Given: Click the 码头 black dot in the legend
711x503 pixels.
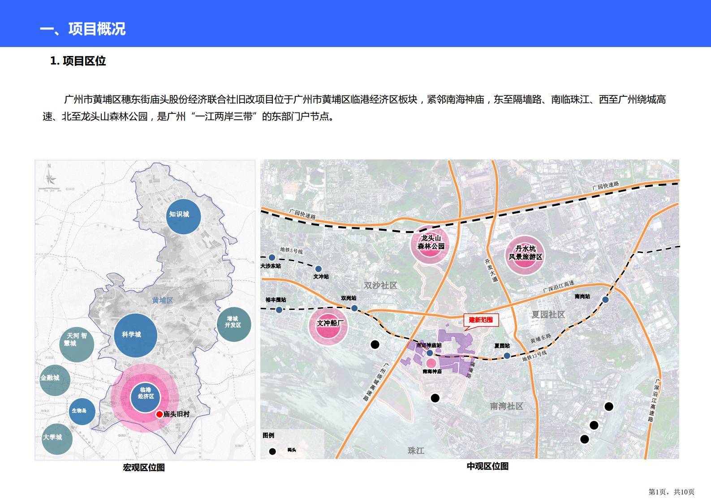Looking at the screenshot, I should pos(272,451).
